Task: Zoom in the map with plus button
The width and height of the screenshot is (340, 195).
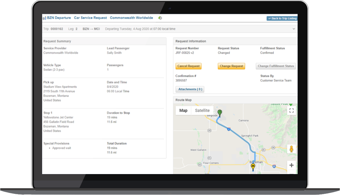Action: tap(291, 165)
